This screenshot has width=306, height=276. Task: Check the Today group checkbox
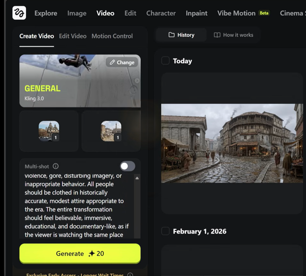click(x=165, y=61)
